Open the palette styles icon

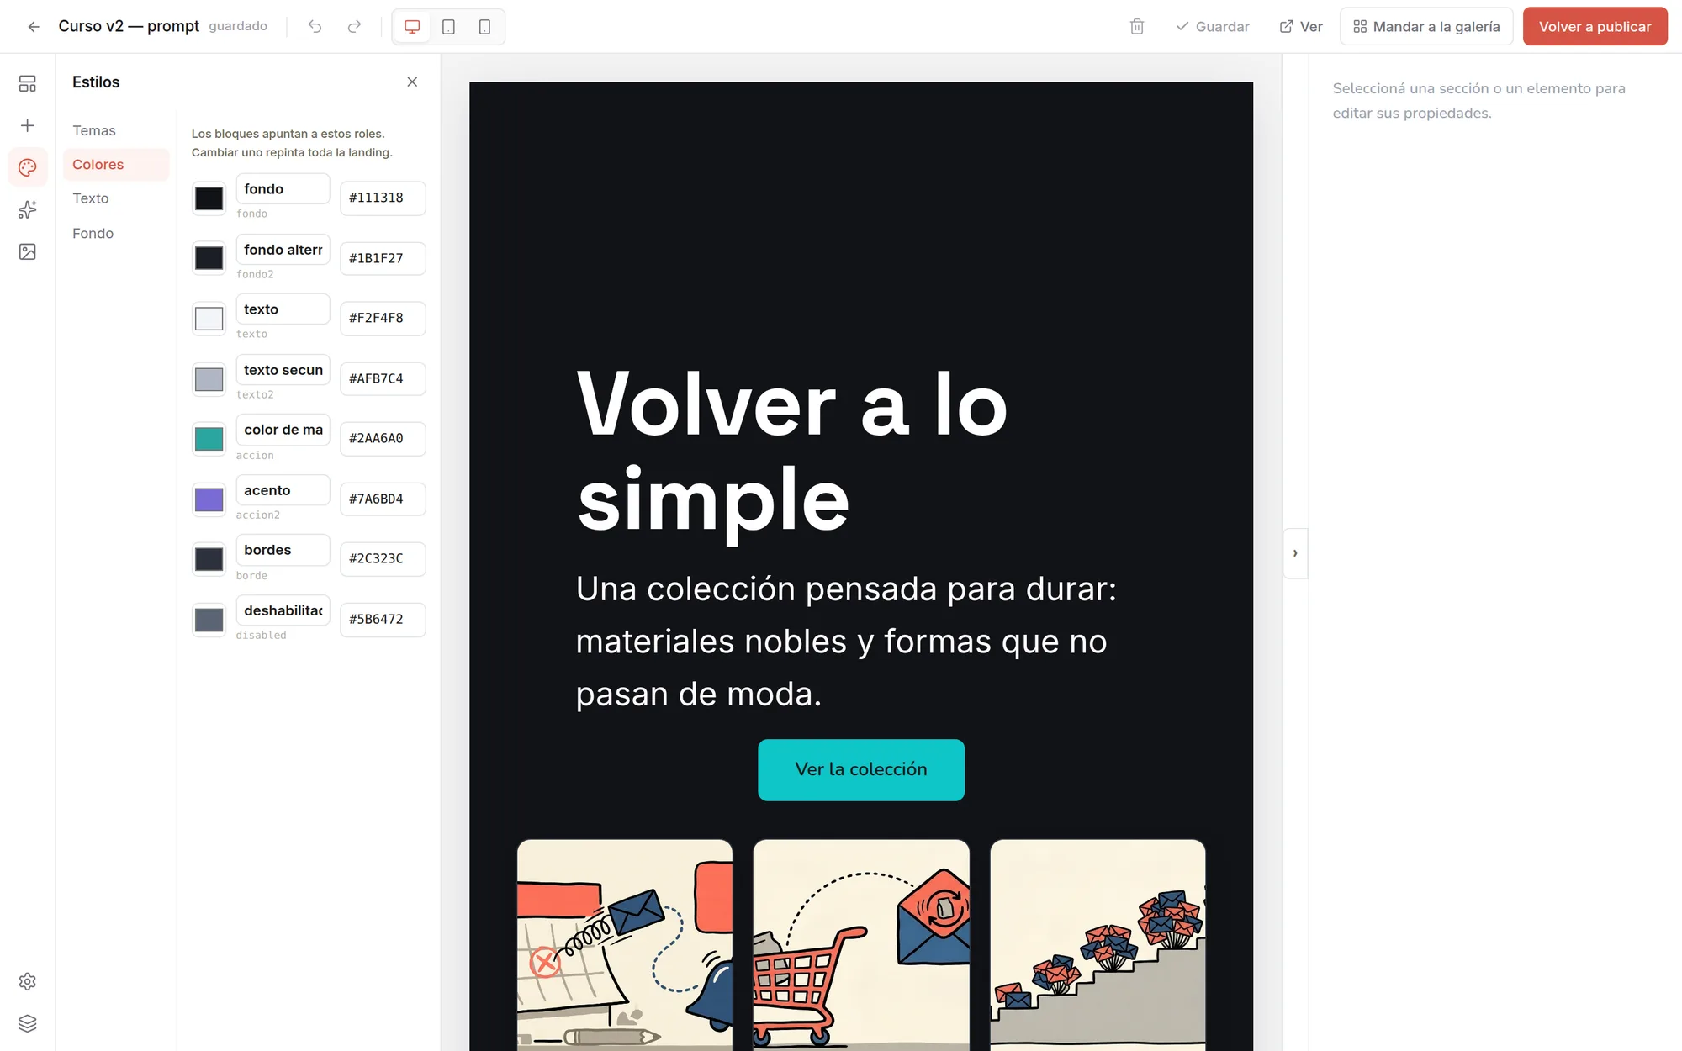[x=28, y=167]
